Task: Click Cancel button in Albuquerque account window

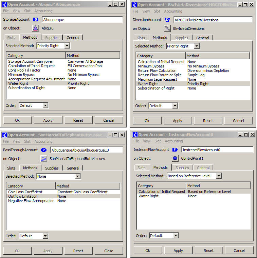Action: [109, 120]
